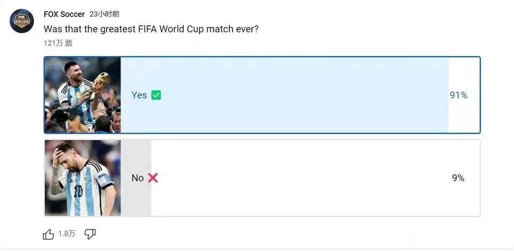Click the poll question about the greatest match
Screen dimensions: 514x251
[151, 29]
